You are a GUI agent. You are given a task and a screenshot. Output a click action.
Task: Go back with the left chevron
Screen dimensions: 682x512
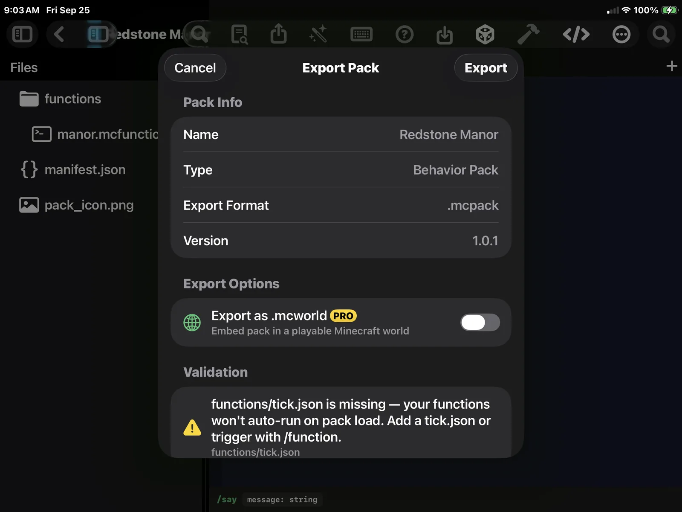click(59, 34)
